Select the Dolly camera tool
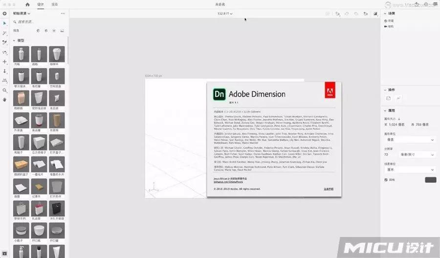The height and width of the screenshot is (258, 440). [x=4, y=71]
